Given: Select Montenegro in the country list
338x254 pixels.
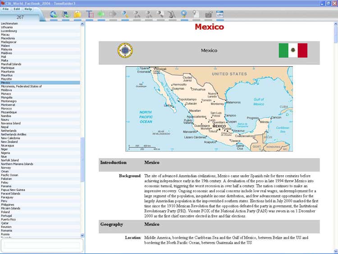Looking at the screenshot, I should [x=9, y=101].
